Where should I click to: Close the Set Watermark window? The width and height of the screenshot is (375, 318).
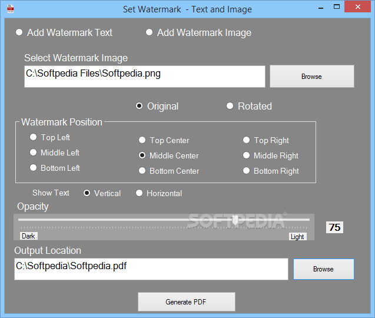358,6
